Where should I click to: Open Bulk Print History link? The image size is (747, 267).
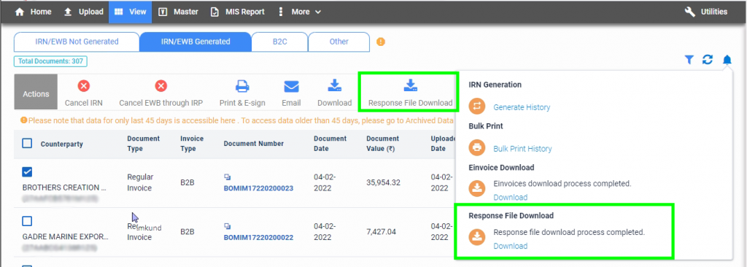522,149
